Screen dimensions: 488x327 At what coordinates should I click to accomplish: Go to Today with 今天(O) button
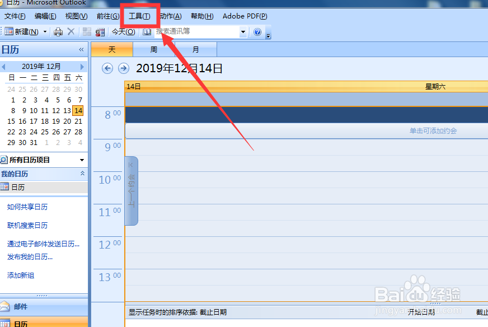pyautogui.click(x=123, y=32)
